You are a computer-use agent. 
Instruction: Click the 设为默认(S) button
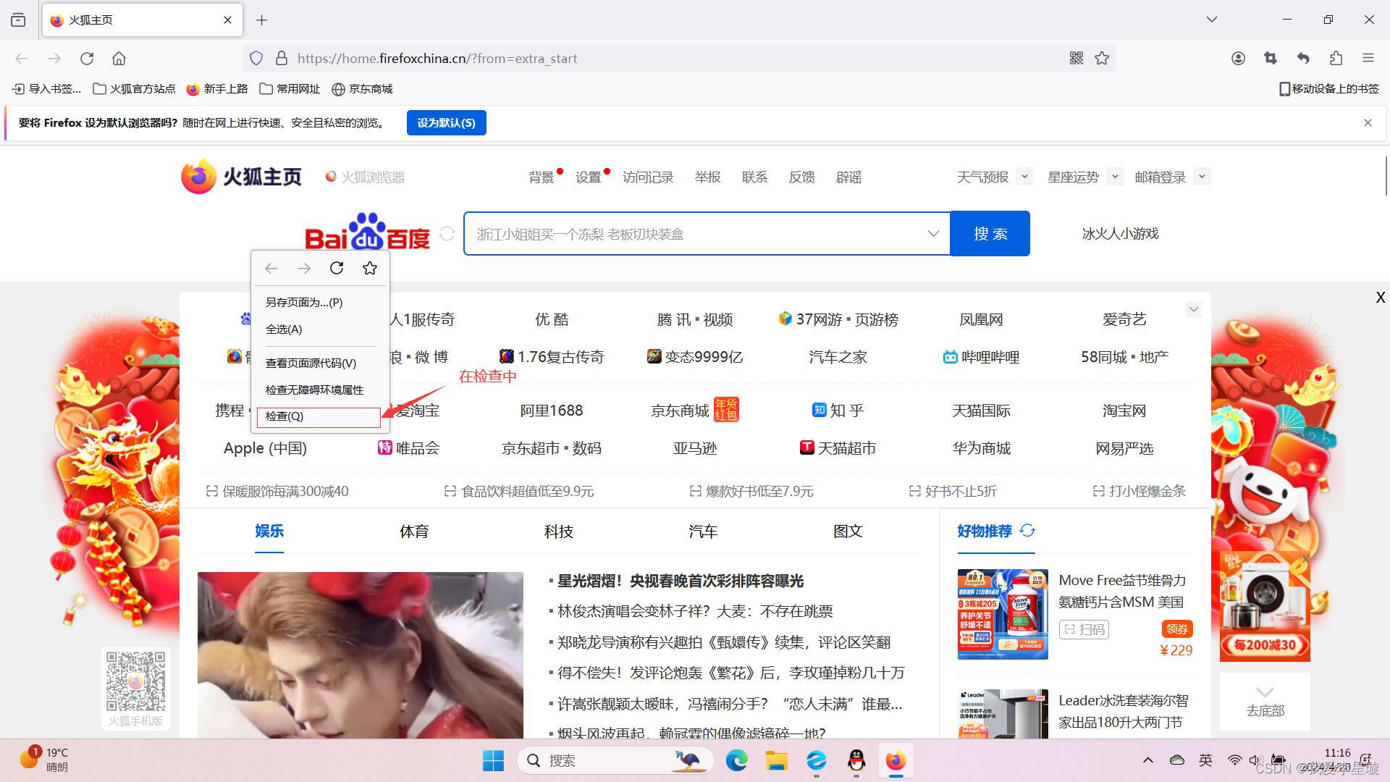pos(446,123)
